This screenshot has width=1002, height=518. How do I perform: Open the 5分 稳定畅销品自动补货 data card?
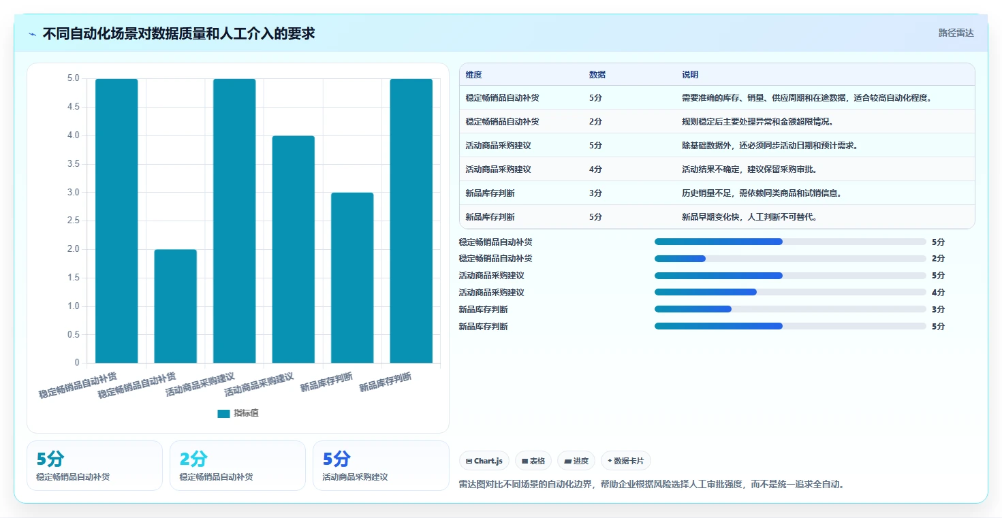(95, 466)
